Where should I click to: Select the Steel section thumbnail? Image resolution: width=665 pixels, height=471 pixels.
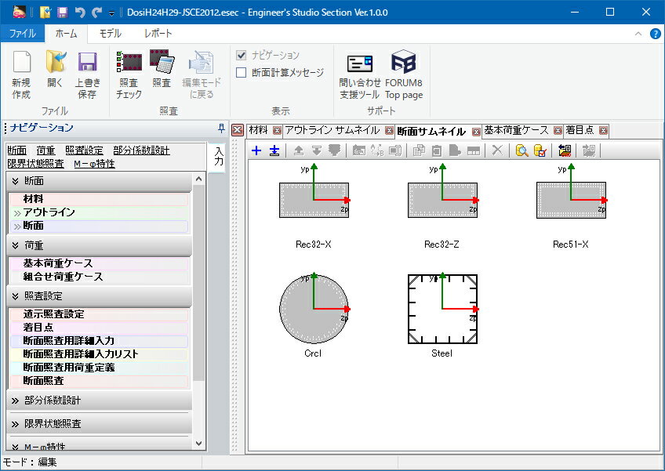click(443, 309)
